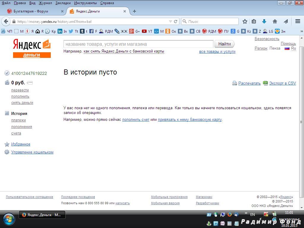Click the paper plane send icon in toolbar
The height and width of the screenshot is (228, 304).
pos(286,21)
